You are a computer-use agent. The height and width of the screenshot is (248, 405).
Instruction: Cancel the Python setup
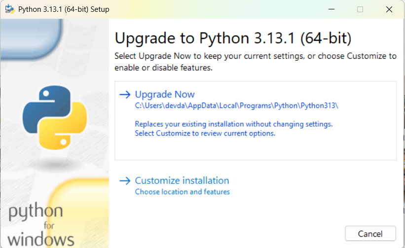pyautogui.click(x=370, y=234)
